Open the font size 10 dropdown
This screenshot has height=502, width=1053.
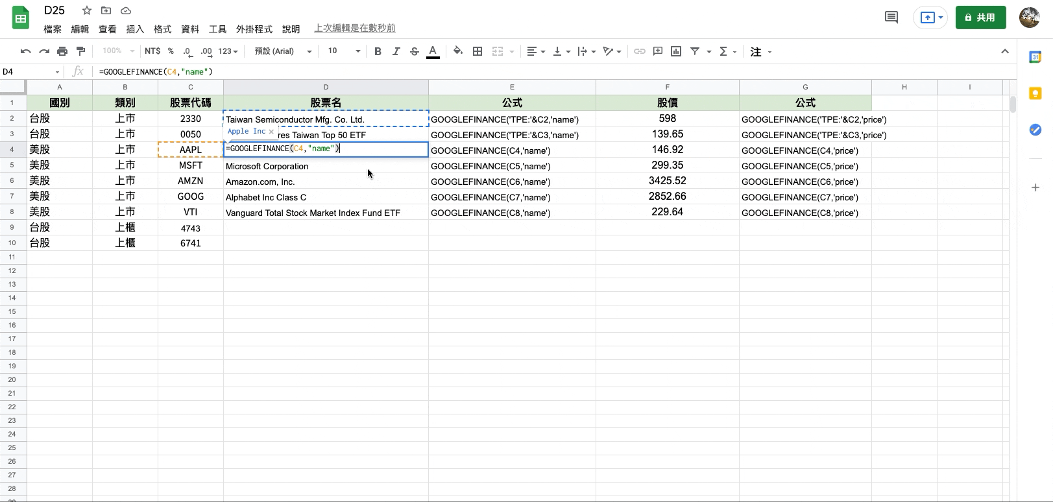(343, 51)
